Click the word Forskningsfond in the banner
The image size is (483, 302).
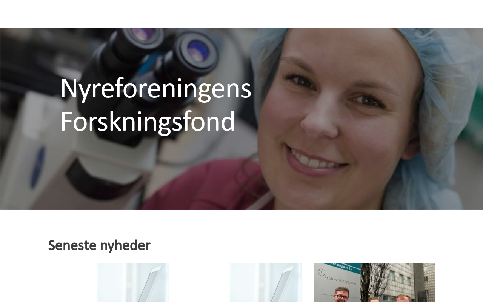coord(148,122)
